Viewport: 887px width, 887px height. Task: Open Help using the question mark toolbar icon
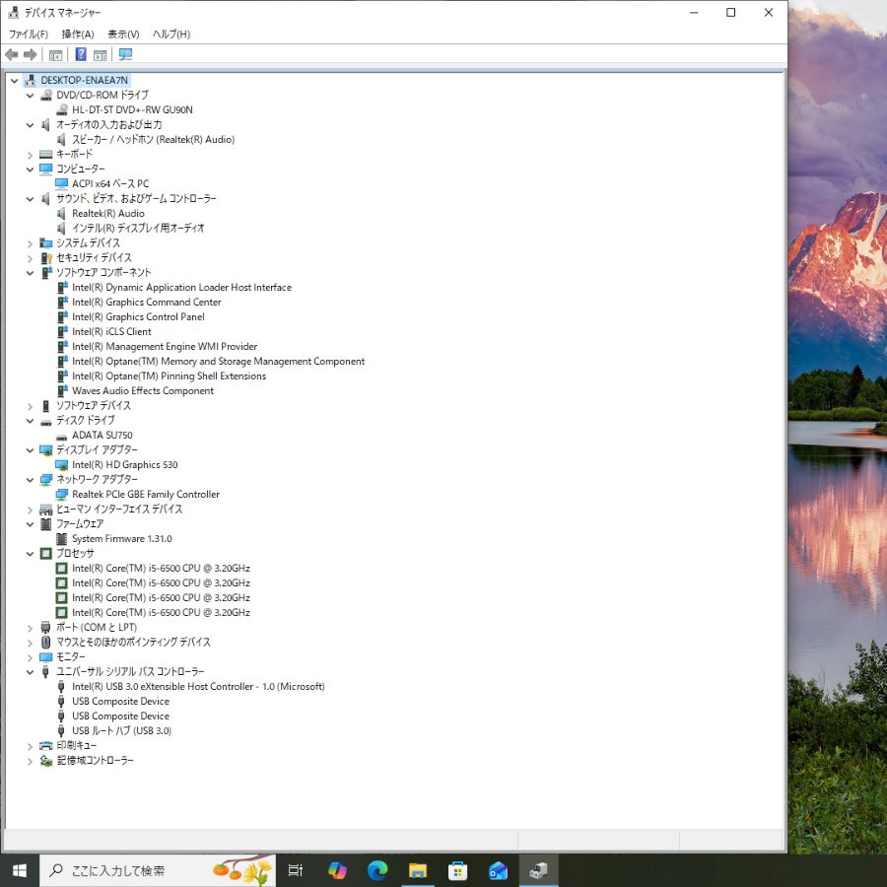pyautogui.click(x=81, y=55)
